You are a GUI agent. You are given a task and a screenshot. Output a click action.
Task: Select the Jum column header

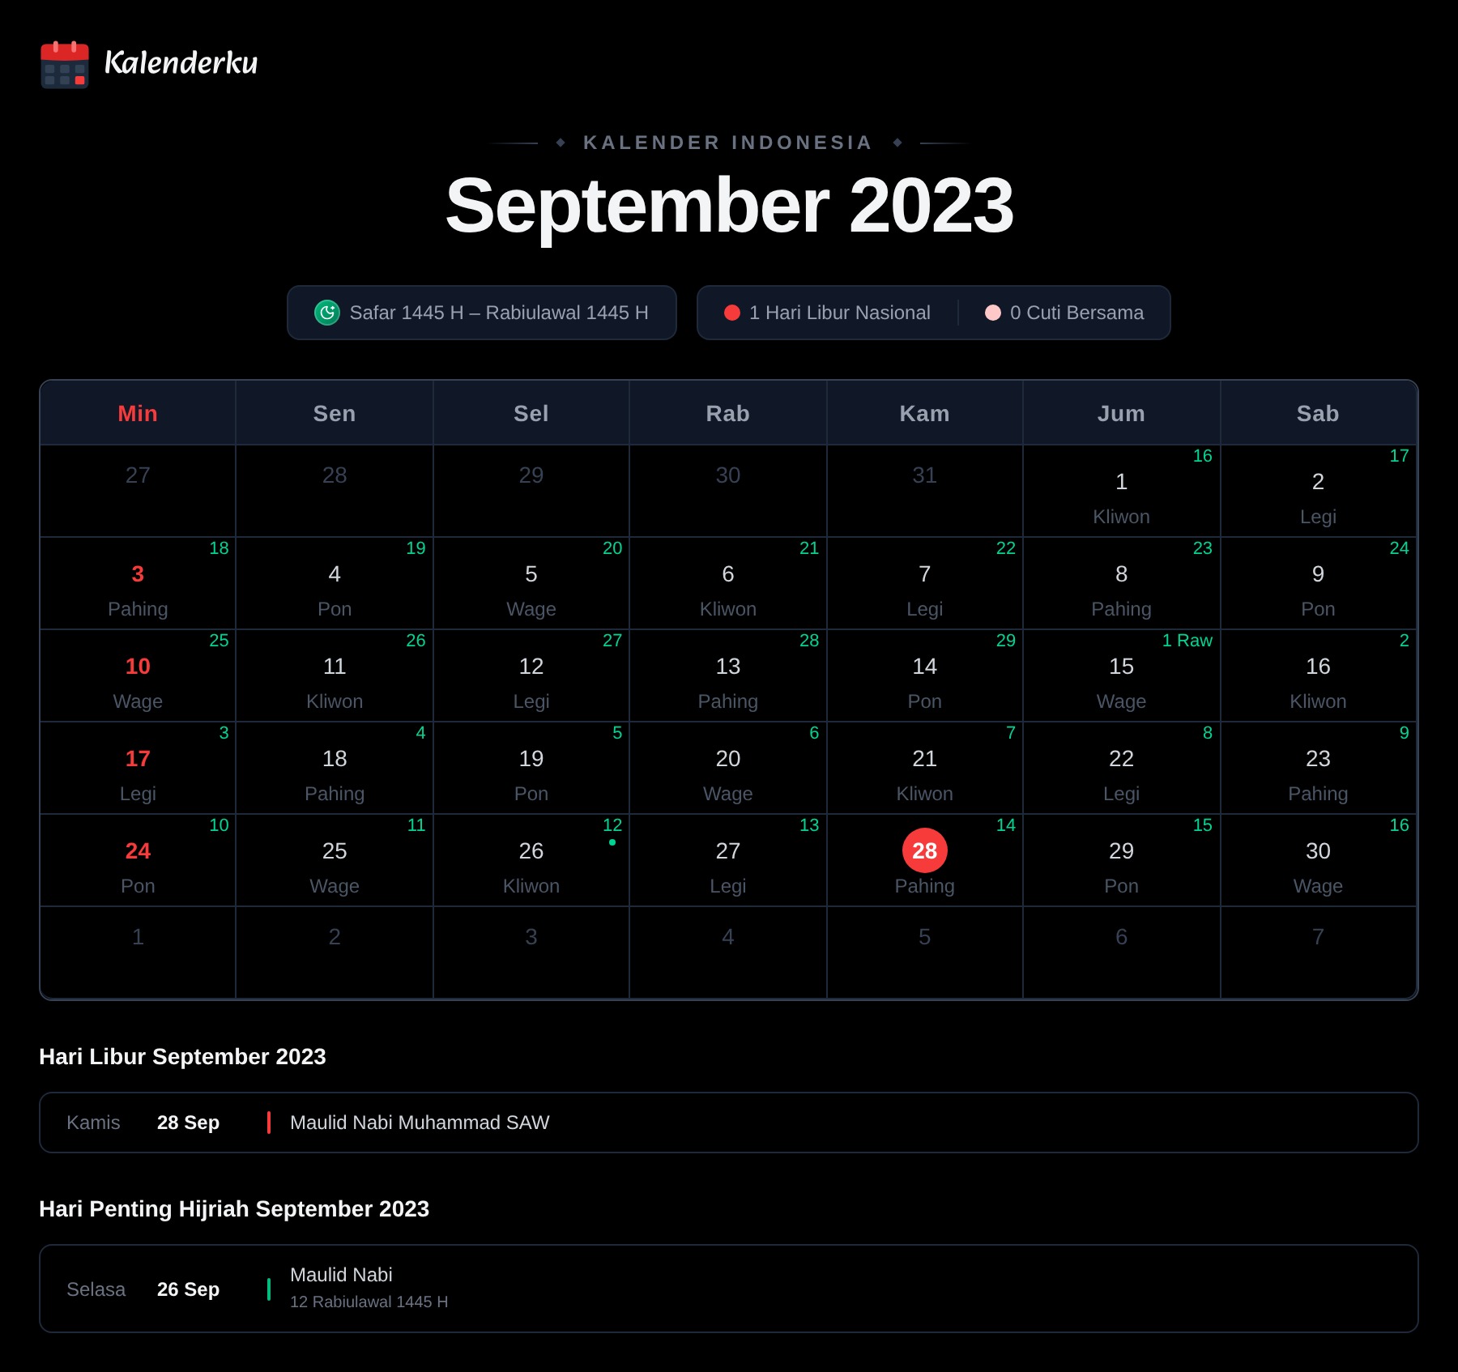coord(1122,413)
